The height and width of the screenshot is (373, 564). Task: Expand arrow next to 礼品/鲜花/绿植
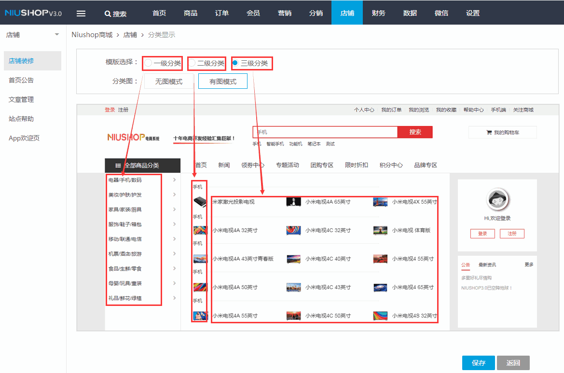[x=175, y=298]
